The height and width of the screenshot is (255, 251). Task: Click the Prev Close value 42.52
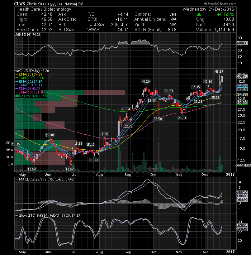47,30
